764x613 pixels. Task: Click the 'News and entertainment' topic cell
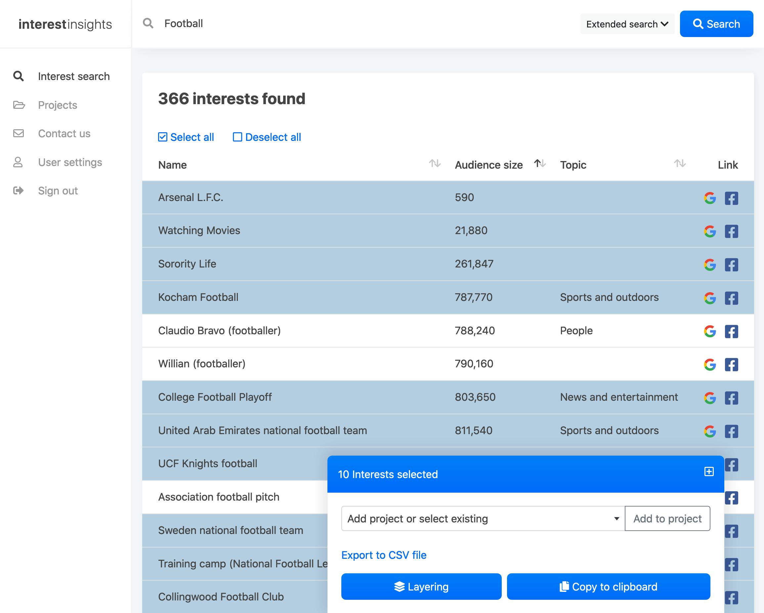619,397
